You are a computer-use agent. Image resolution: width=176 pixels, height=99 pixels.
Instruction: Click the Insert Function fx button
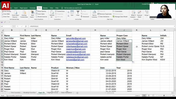(x=26, y=26)
